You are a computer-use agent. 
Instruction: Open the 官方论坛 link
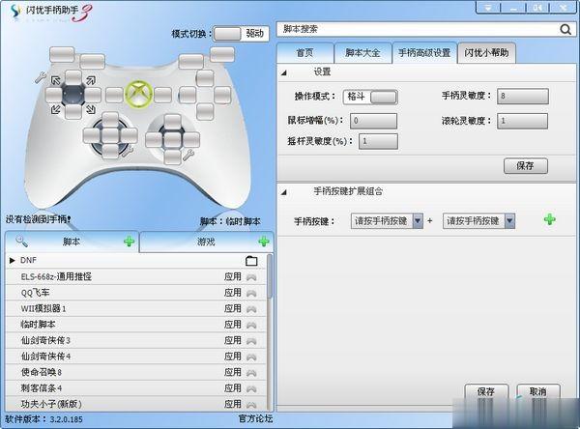tap(255, 418)
